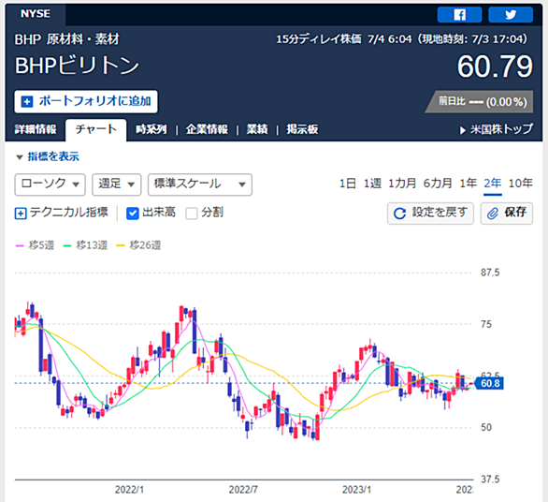
Task: Open the 週足 interval dropdown
Action: (x=116, y=185)
